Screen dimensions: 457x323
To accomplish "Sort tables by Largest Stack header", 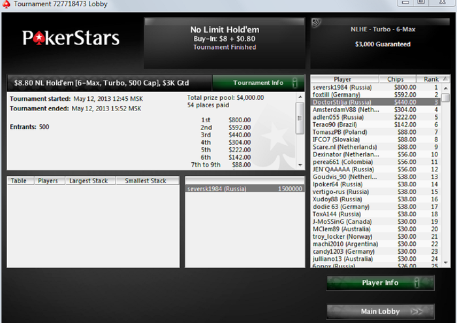I will click(x=90, y=180).
